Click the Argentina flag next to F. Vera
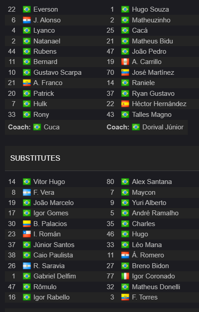199x312 pixels. pos(27,192)
